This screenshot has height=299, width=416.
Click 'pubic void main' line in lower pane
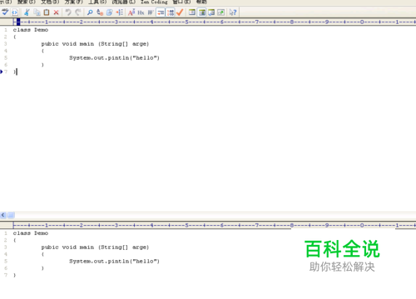[95, 248]
